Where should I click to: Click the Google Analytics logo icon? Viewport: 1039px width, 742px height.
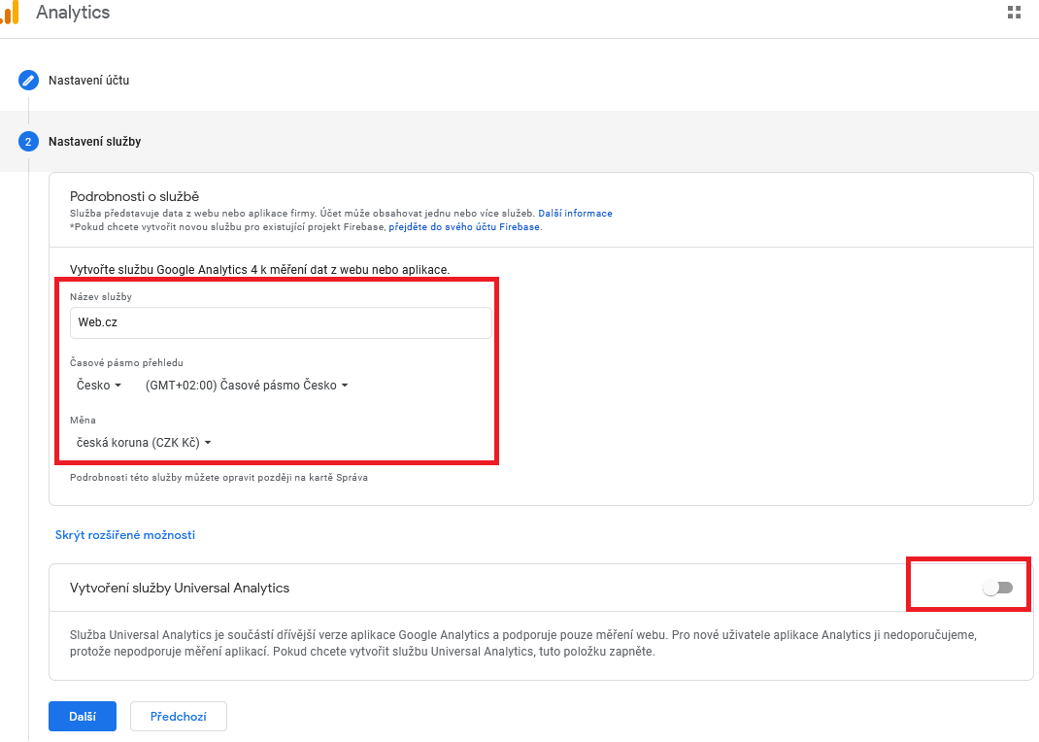click(x=10, y=13)
